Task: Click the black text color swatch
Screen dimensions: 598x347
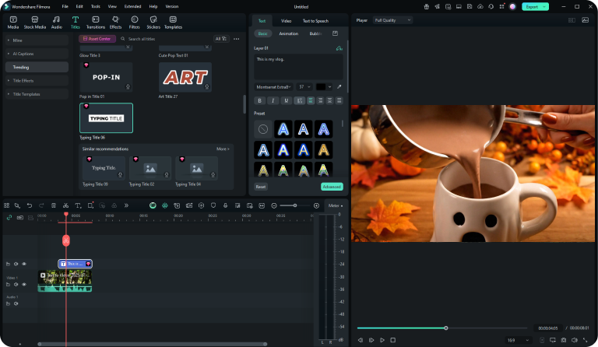Action: [x=321, y=87]
